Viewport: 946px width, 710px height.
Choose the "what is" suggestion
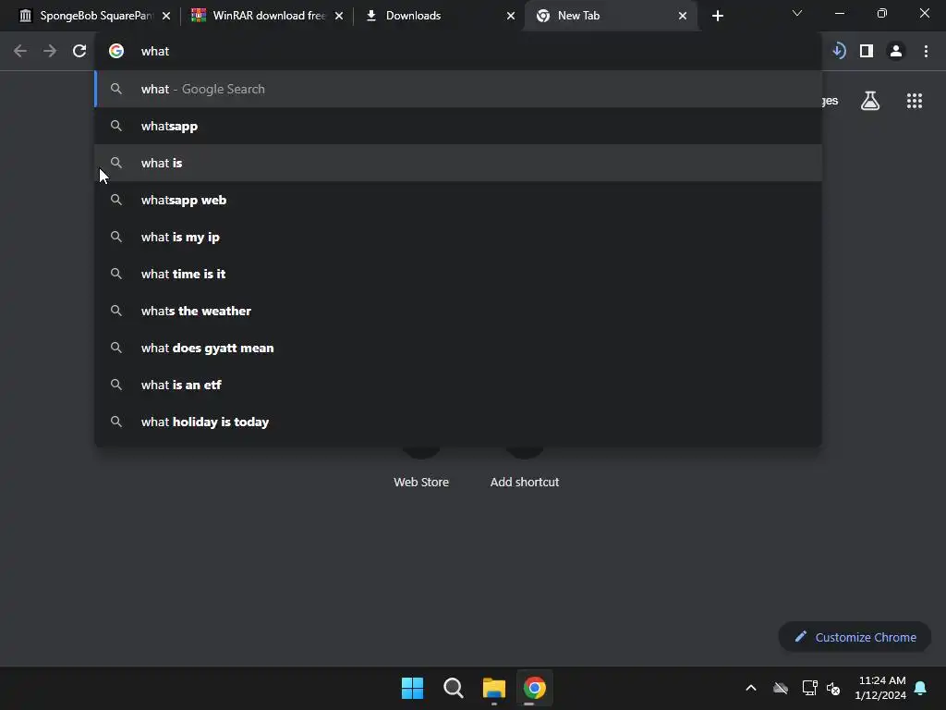tap(458, 163)
